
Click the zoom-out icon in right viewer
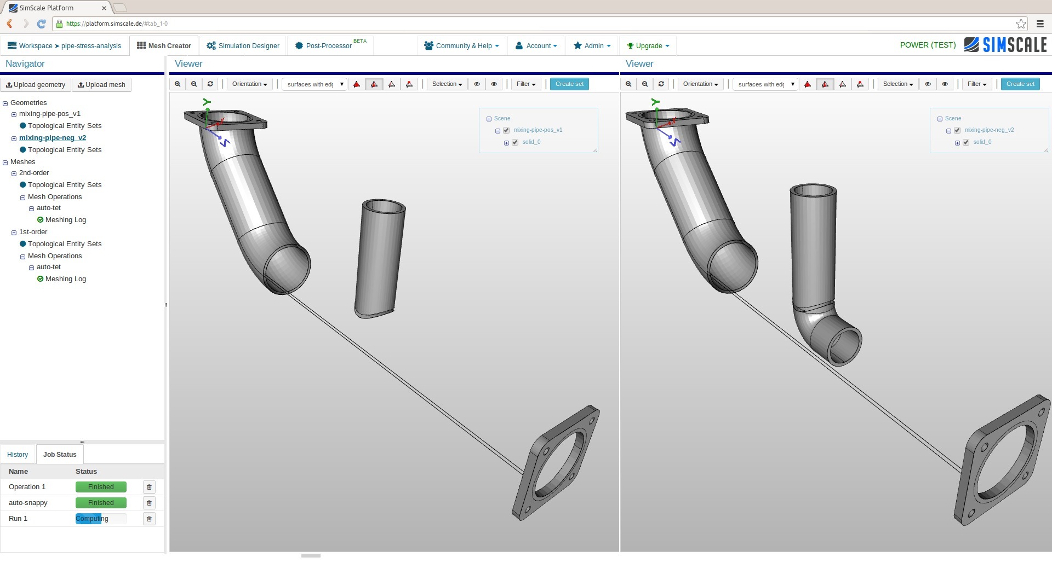(644, 84)
